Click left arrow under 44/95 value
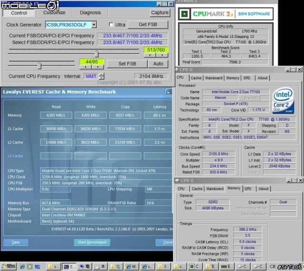The height and width of the screenshot is (271, 304). pos(85,67)
